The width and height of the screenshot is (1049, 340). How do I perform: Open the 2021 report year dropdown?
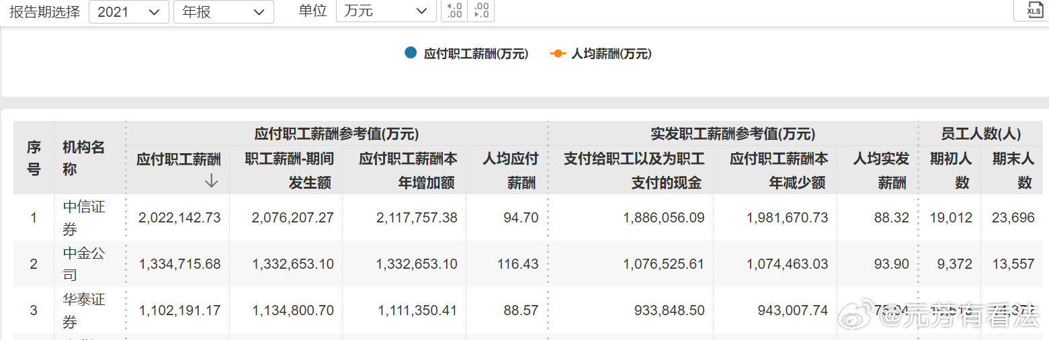(x=129, y=11)
